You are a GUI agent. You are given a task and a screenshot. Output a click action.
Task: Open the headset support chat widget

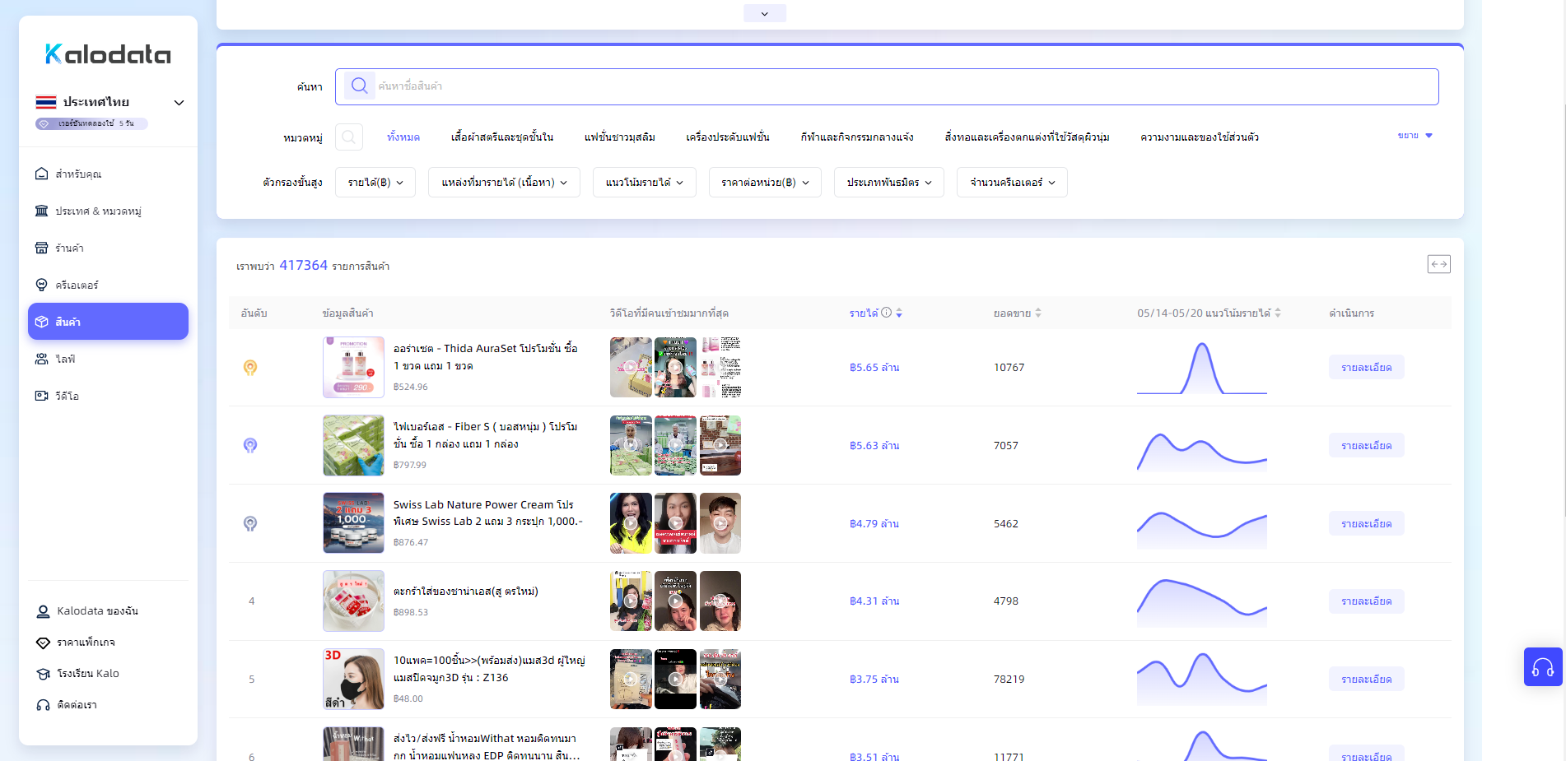[x=1542, y=667]
